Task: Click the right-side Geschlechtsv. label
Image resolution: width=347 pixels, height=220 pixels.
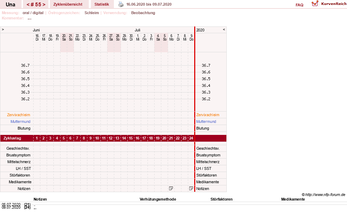Action: 208,148
